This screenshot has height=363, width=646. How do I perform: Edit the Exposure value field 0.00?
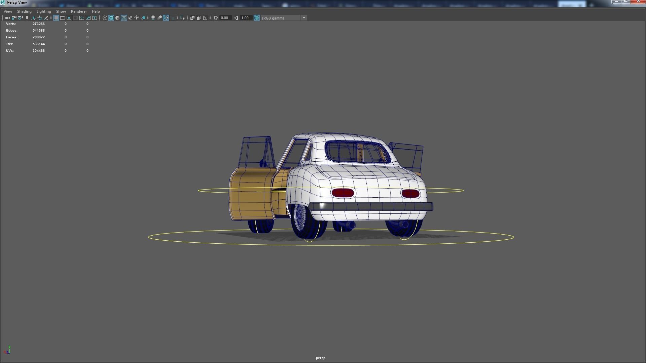(225, 18)
